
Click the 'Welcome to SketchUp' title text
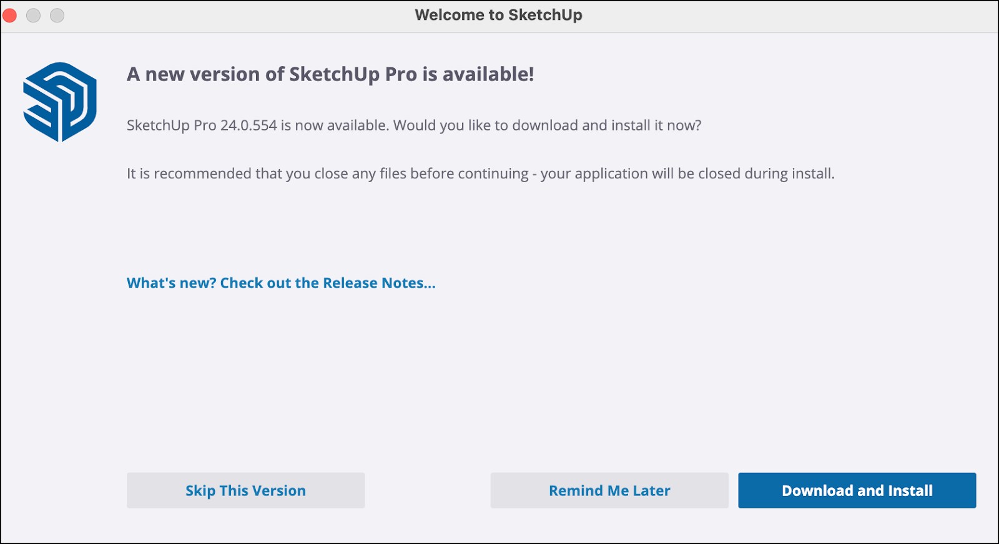click(499, 15)
